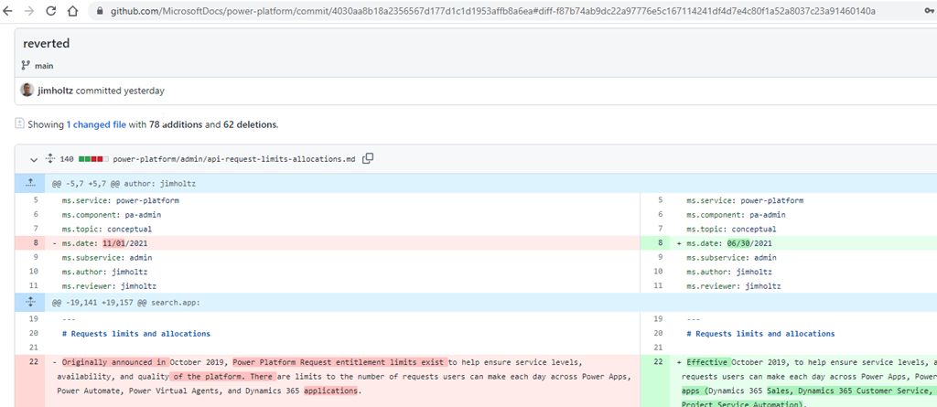
Task: Go forward with the browser forward arrow
Action: pyautogui.click(x=29, y=11)
